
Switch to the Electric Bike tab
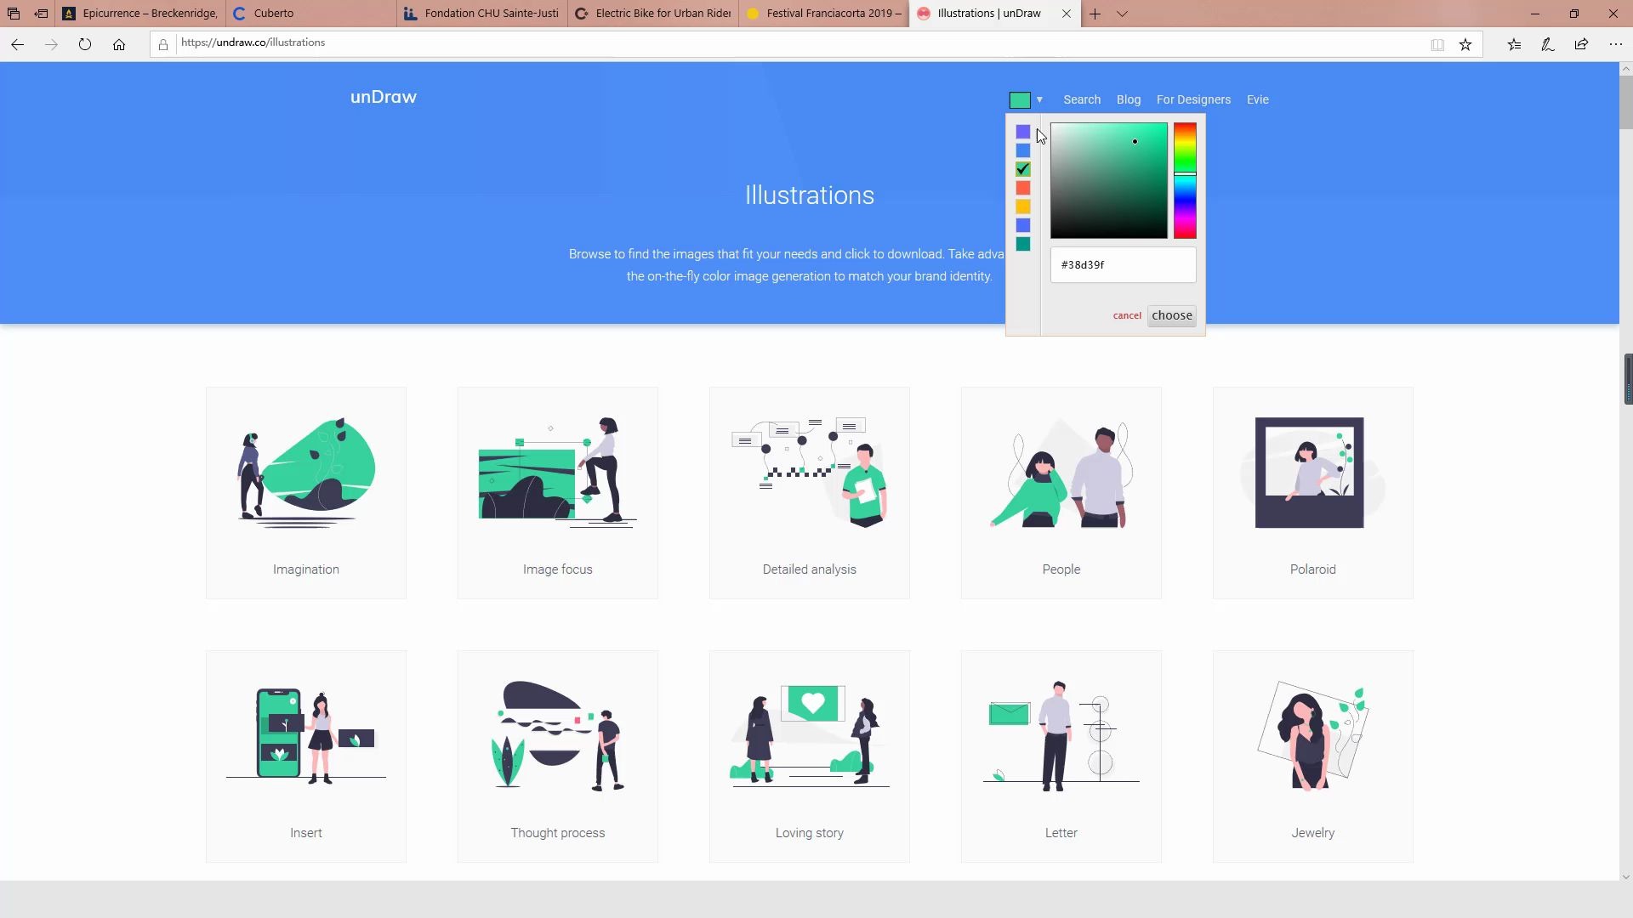[653, 14]
